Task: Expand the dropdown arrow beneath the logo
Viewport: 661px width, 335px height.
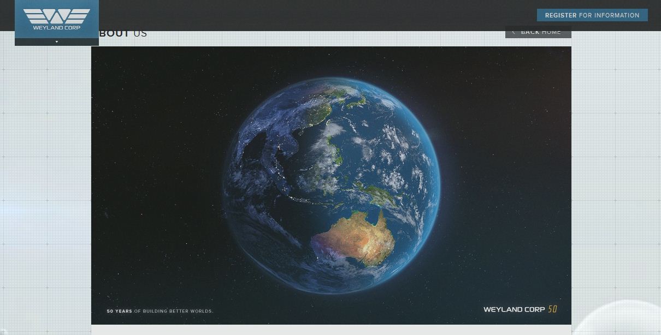Action: 56,42
